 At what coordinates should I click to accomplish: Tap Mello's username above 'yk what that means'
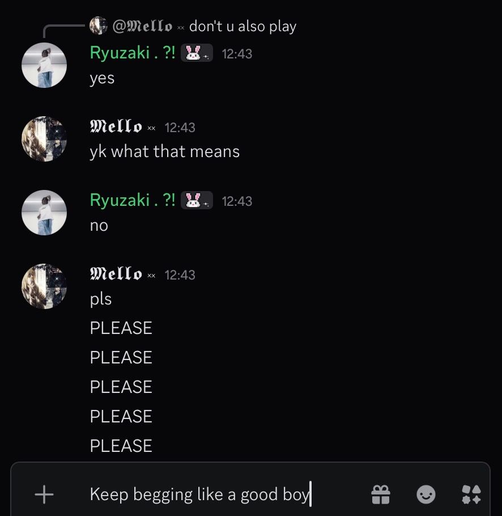tap(116, 127)
